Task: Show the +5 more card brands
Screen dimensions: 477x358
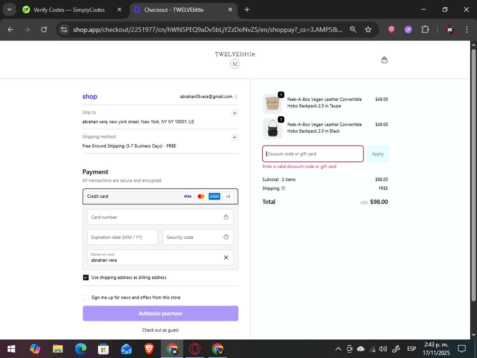Action: click(228, 196)
